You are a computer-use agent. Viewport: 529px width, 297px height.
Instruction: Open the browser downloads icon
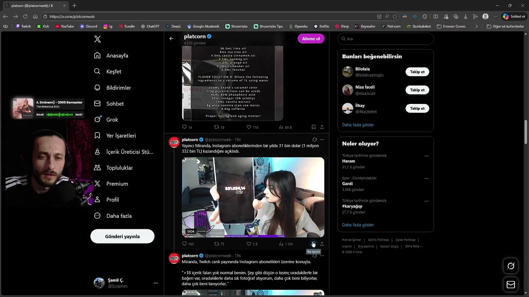465,16
